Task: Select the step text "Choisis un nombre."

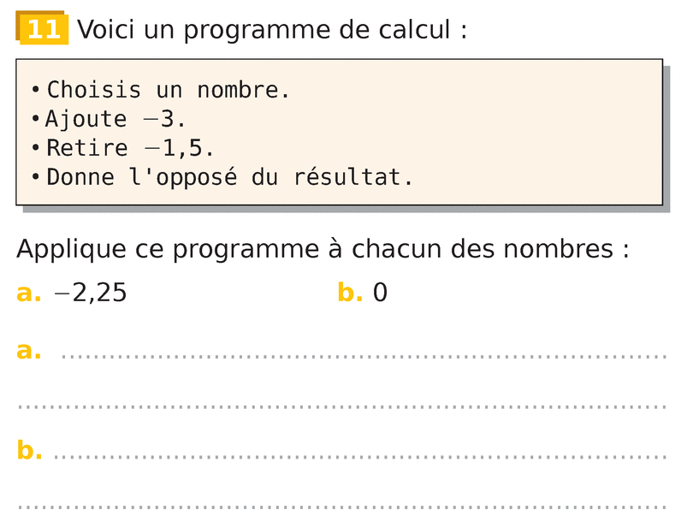Action: 169,90
